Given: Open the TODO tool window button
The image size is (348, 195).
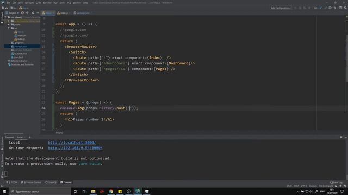Looking at the screenshot, I should pyautogui.click(x=11, y=183).
